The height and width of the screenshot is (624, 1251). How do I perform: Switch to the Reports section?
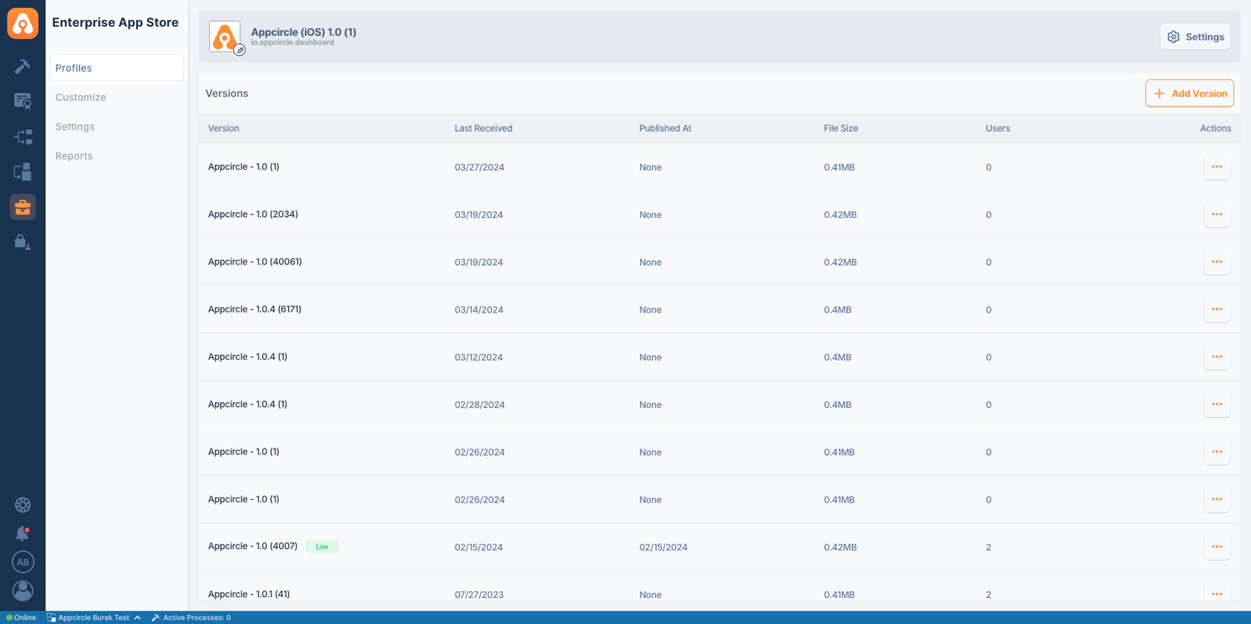pyautogui.click(x=74, y=155)
